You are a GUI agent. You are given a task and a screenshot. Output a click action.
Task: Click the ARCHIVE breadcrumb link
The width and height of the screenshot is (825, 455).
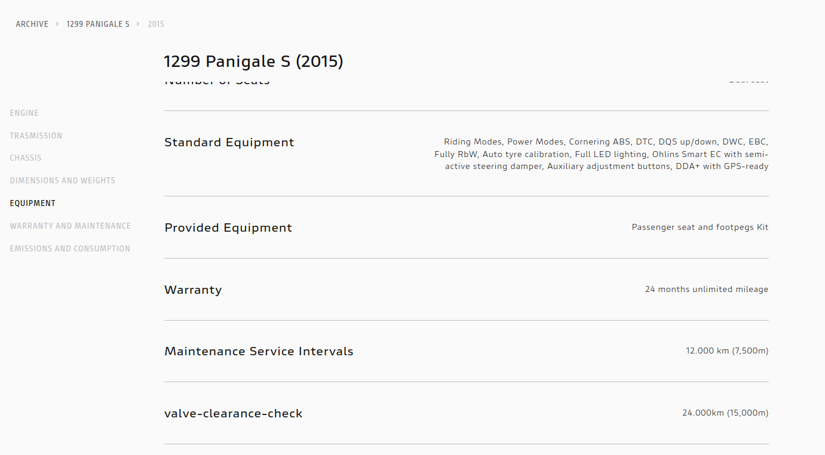coord(32,24)
